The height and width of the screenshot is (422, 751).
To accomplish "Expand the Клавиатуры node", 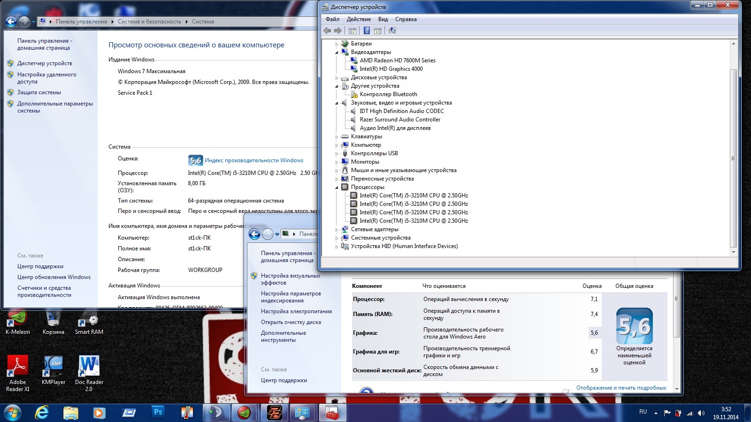I will click(x=337, y=137).
